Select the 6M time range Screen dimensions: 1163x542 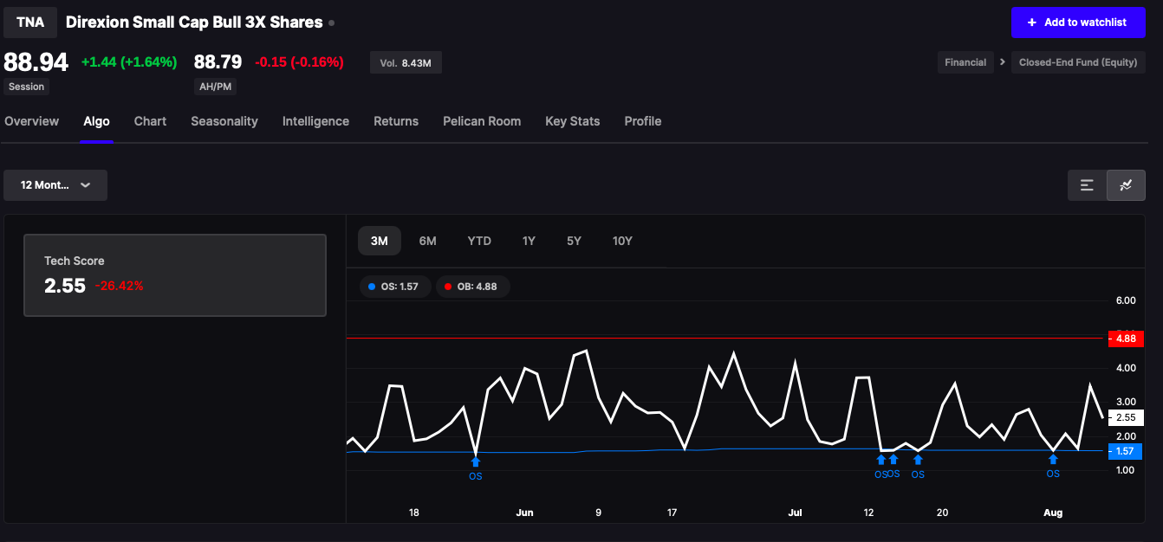(427, 241)
